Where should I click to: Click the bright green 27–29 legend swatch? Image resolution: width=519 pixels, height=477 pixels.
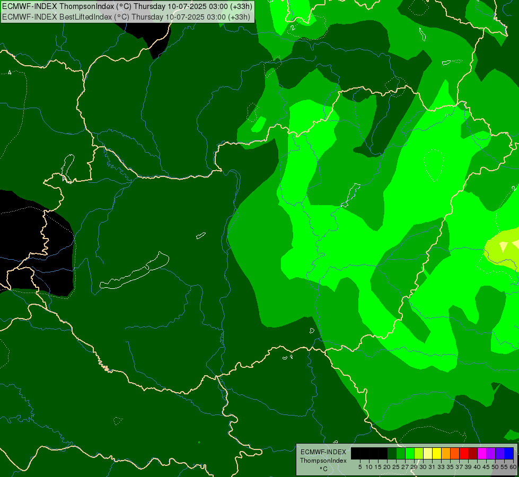click(410, 453)
